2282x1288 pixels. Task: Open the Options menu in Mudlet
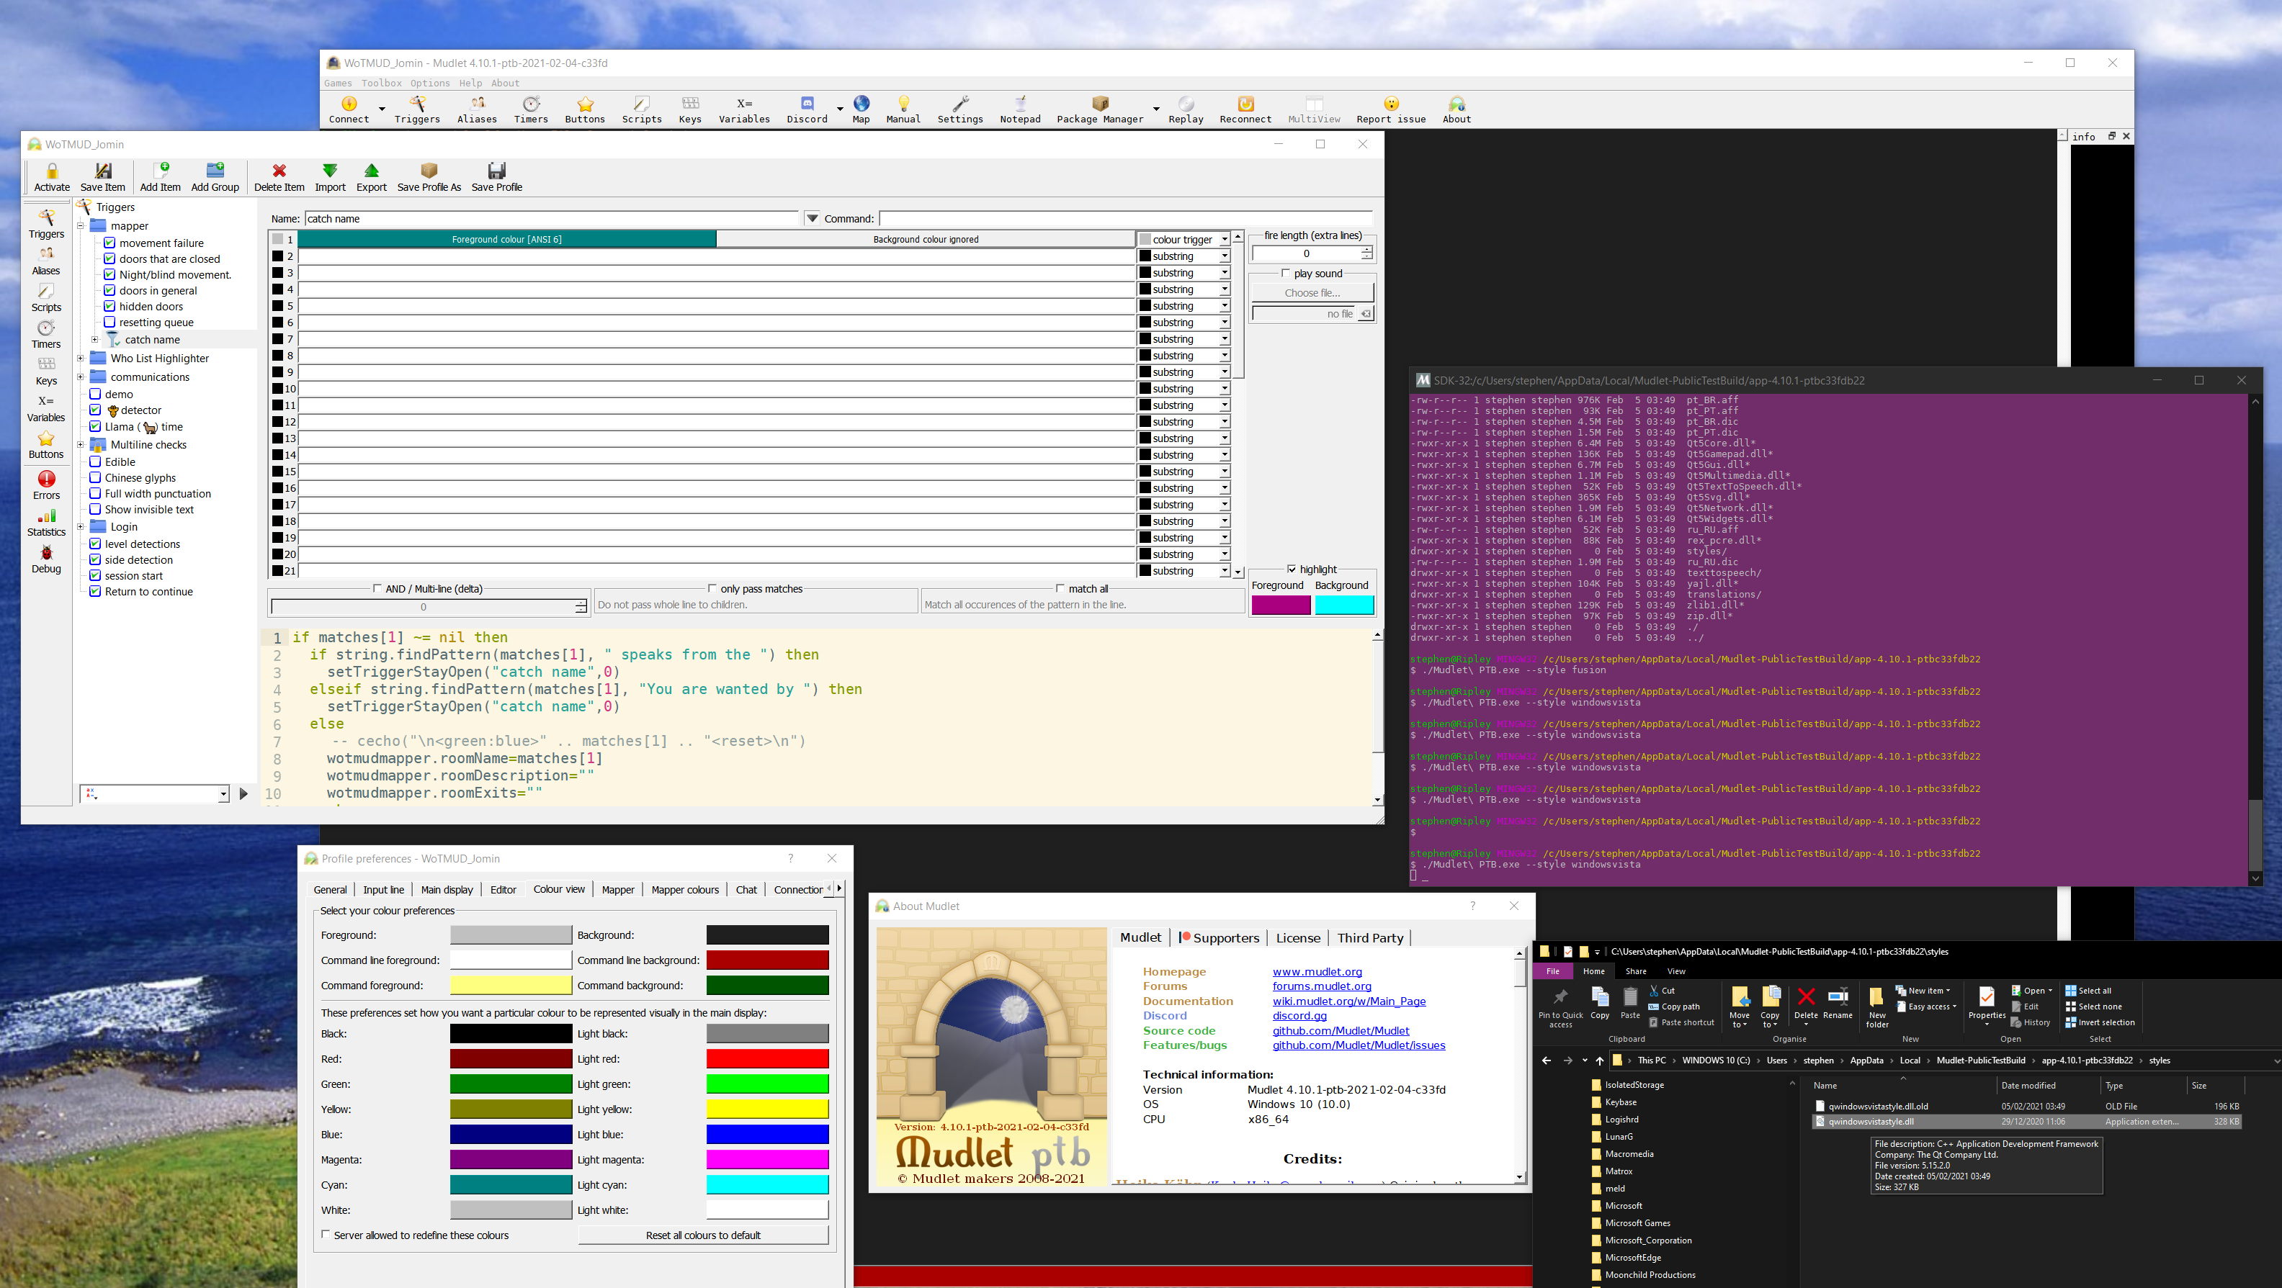point(429,84)
